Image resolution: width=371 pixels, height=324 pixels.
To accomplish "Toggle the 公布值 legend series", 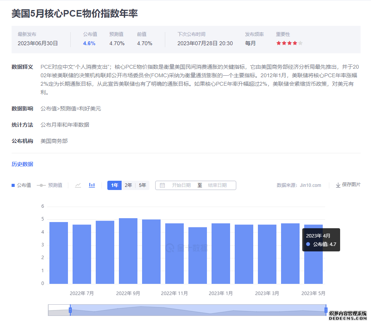I will pyautogui.click(x=21, y=185).
